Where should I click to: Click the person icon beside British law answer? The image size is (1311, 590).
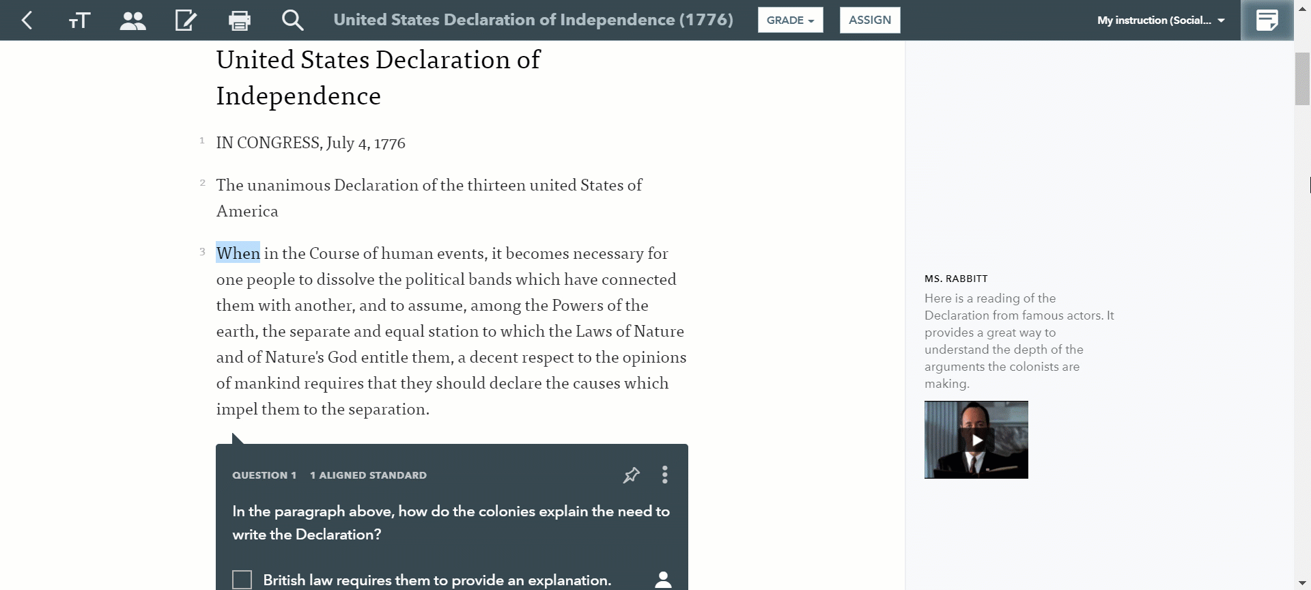coord(663,580)
